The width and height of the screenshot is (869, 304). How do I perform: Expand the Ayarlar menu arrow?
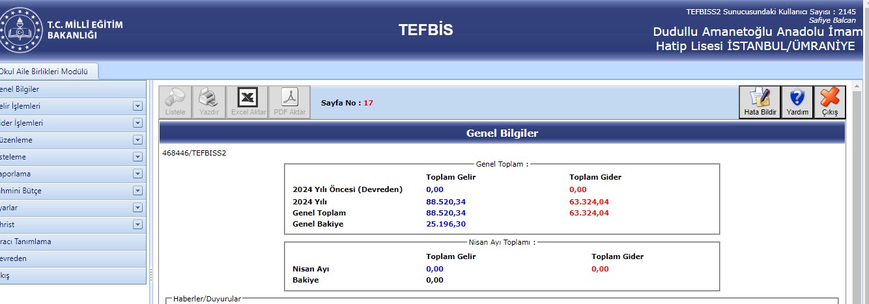137,208
